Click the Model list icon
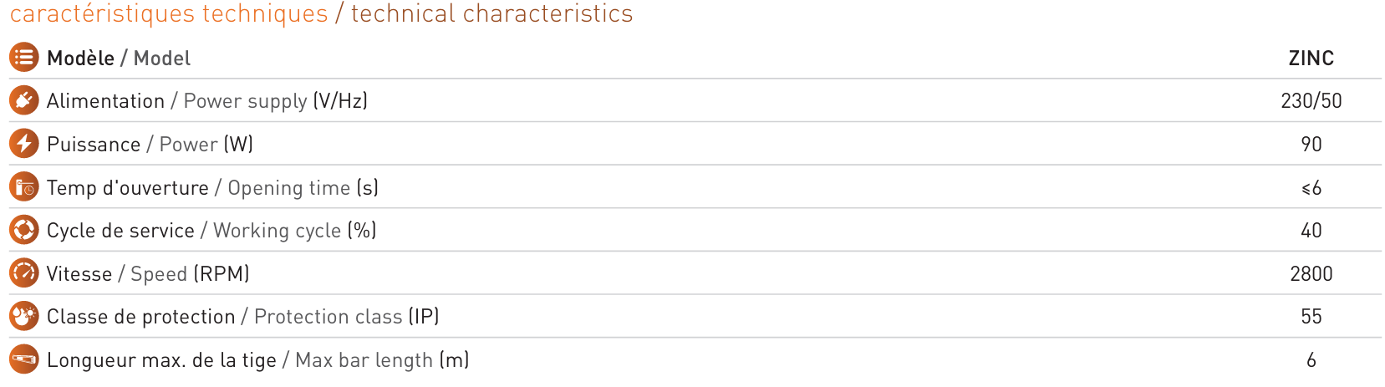Viewport: 1385px width, 387px height. click(x=23, y=57)
